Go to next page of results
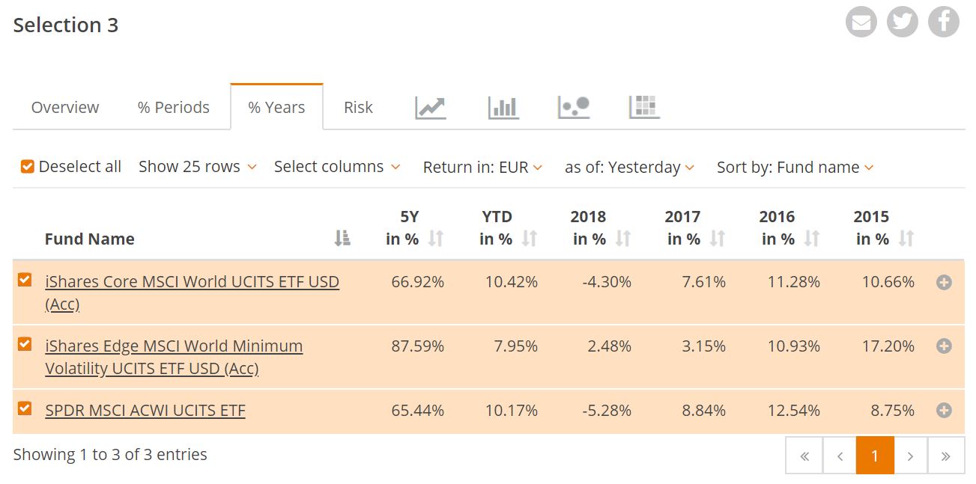This screenshot has width=976, height=484. click(910, 456)
